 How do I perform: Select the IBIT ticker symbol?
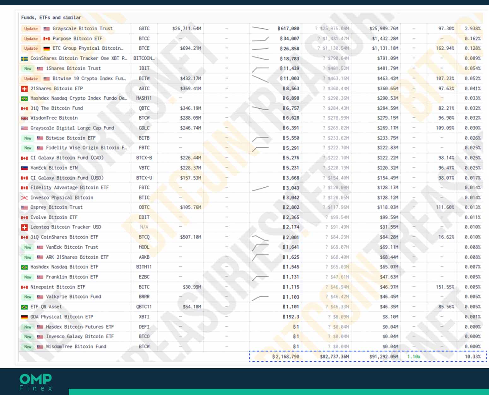click(144, 69)
